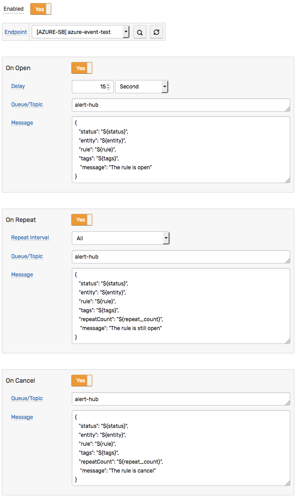Click the Endpoint link
The height and width of the screenshot is (498, 297).
16,32
